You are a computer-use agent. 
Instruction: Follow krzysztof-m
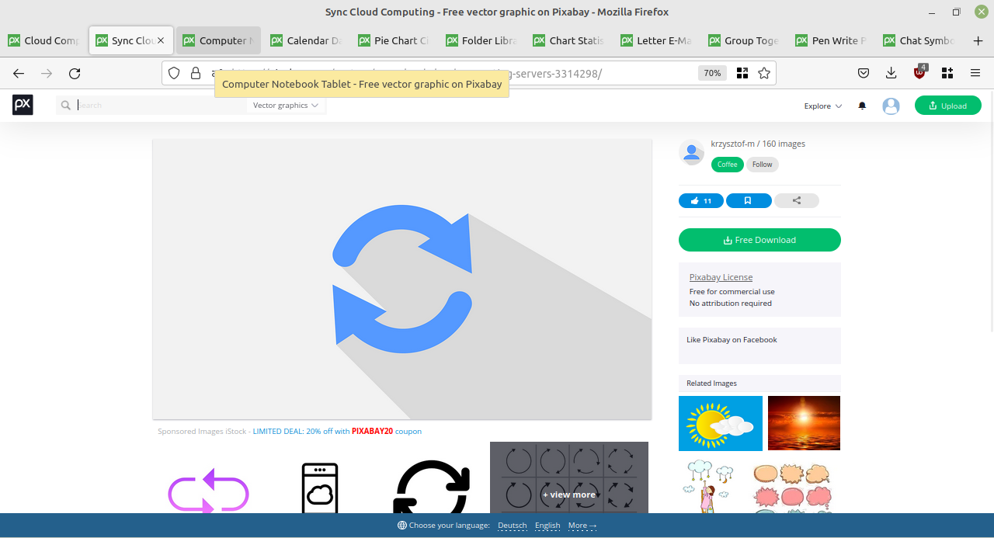763,165
